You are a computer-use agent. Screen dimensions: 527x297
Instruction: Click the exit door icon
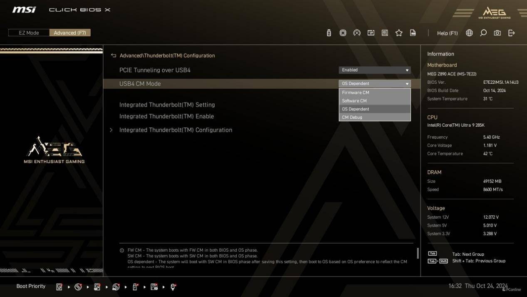click(512, 33)
